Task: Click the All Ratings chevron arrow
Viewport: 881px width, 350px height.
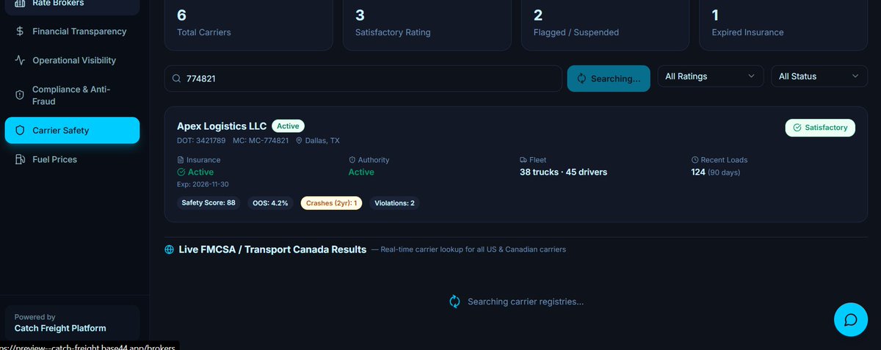Action: [751, 76]
